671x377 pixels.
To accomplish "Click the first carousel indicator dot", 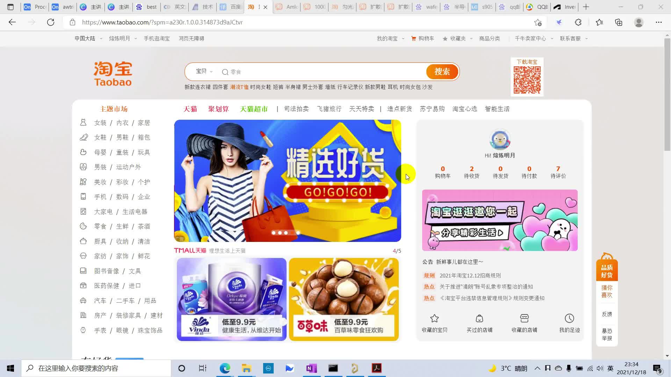I will point(274,232).
